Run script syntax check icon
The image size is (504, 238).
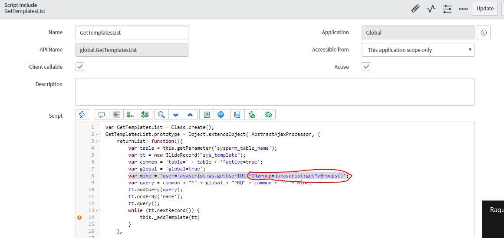(252, 114)
